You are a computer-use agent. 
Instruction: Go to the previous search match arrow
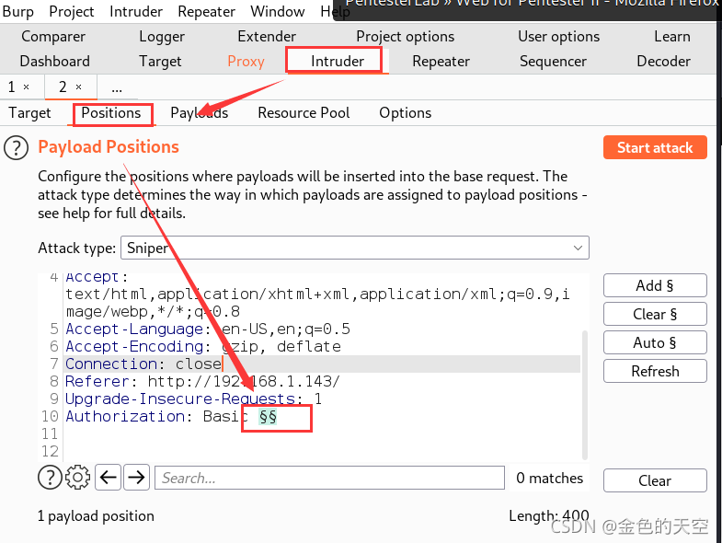(109, 478)
